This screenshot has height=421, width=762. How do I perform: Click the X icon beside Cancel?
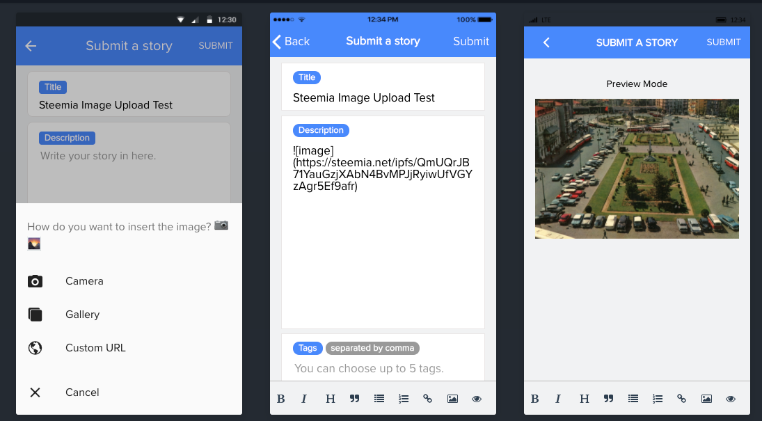(35, 392)
